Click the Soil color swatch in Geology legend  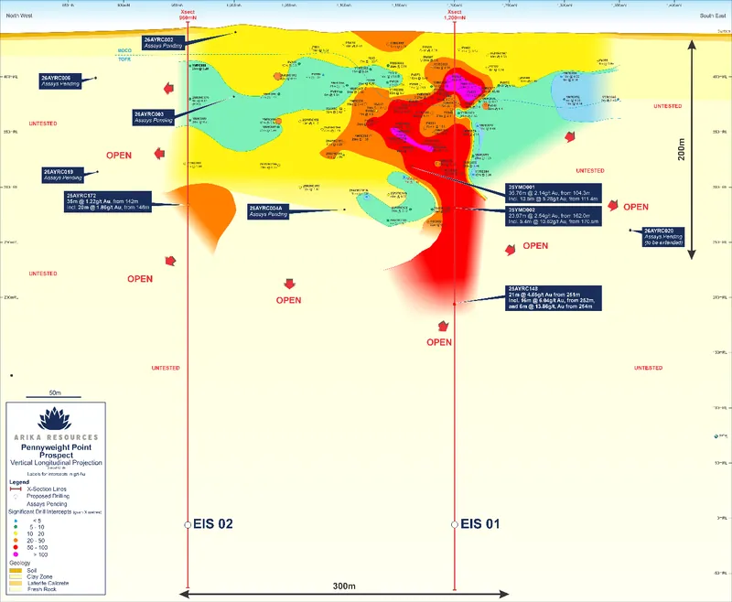(16, 570)
